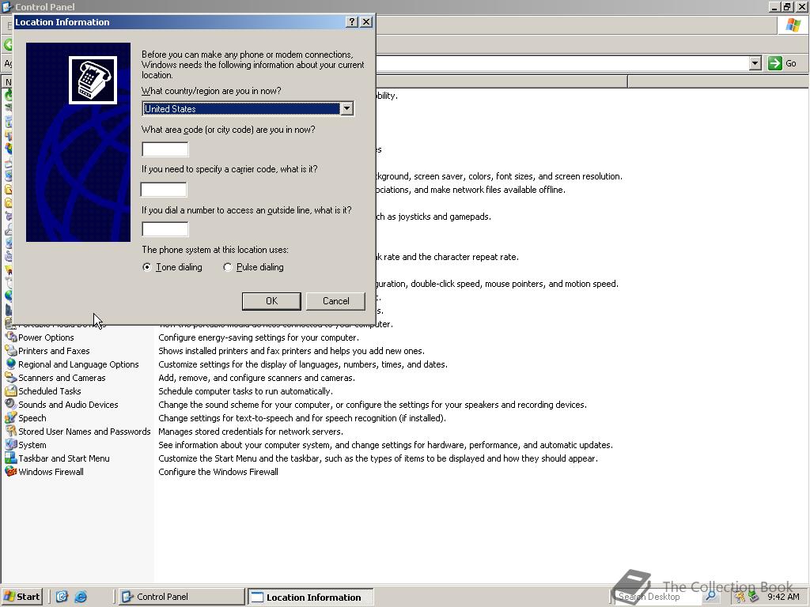Viewport: 810px width, 607px height.
Task: Open System icon
Action: tap(11, 444)
